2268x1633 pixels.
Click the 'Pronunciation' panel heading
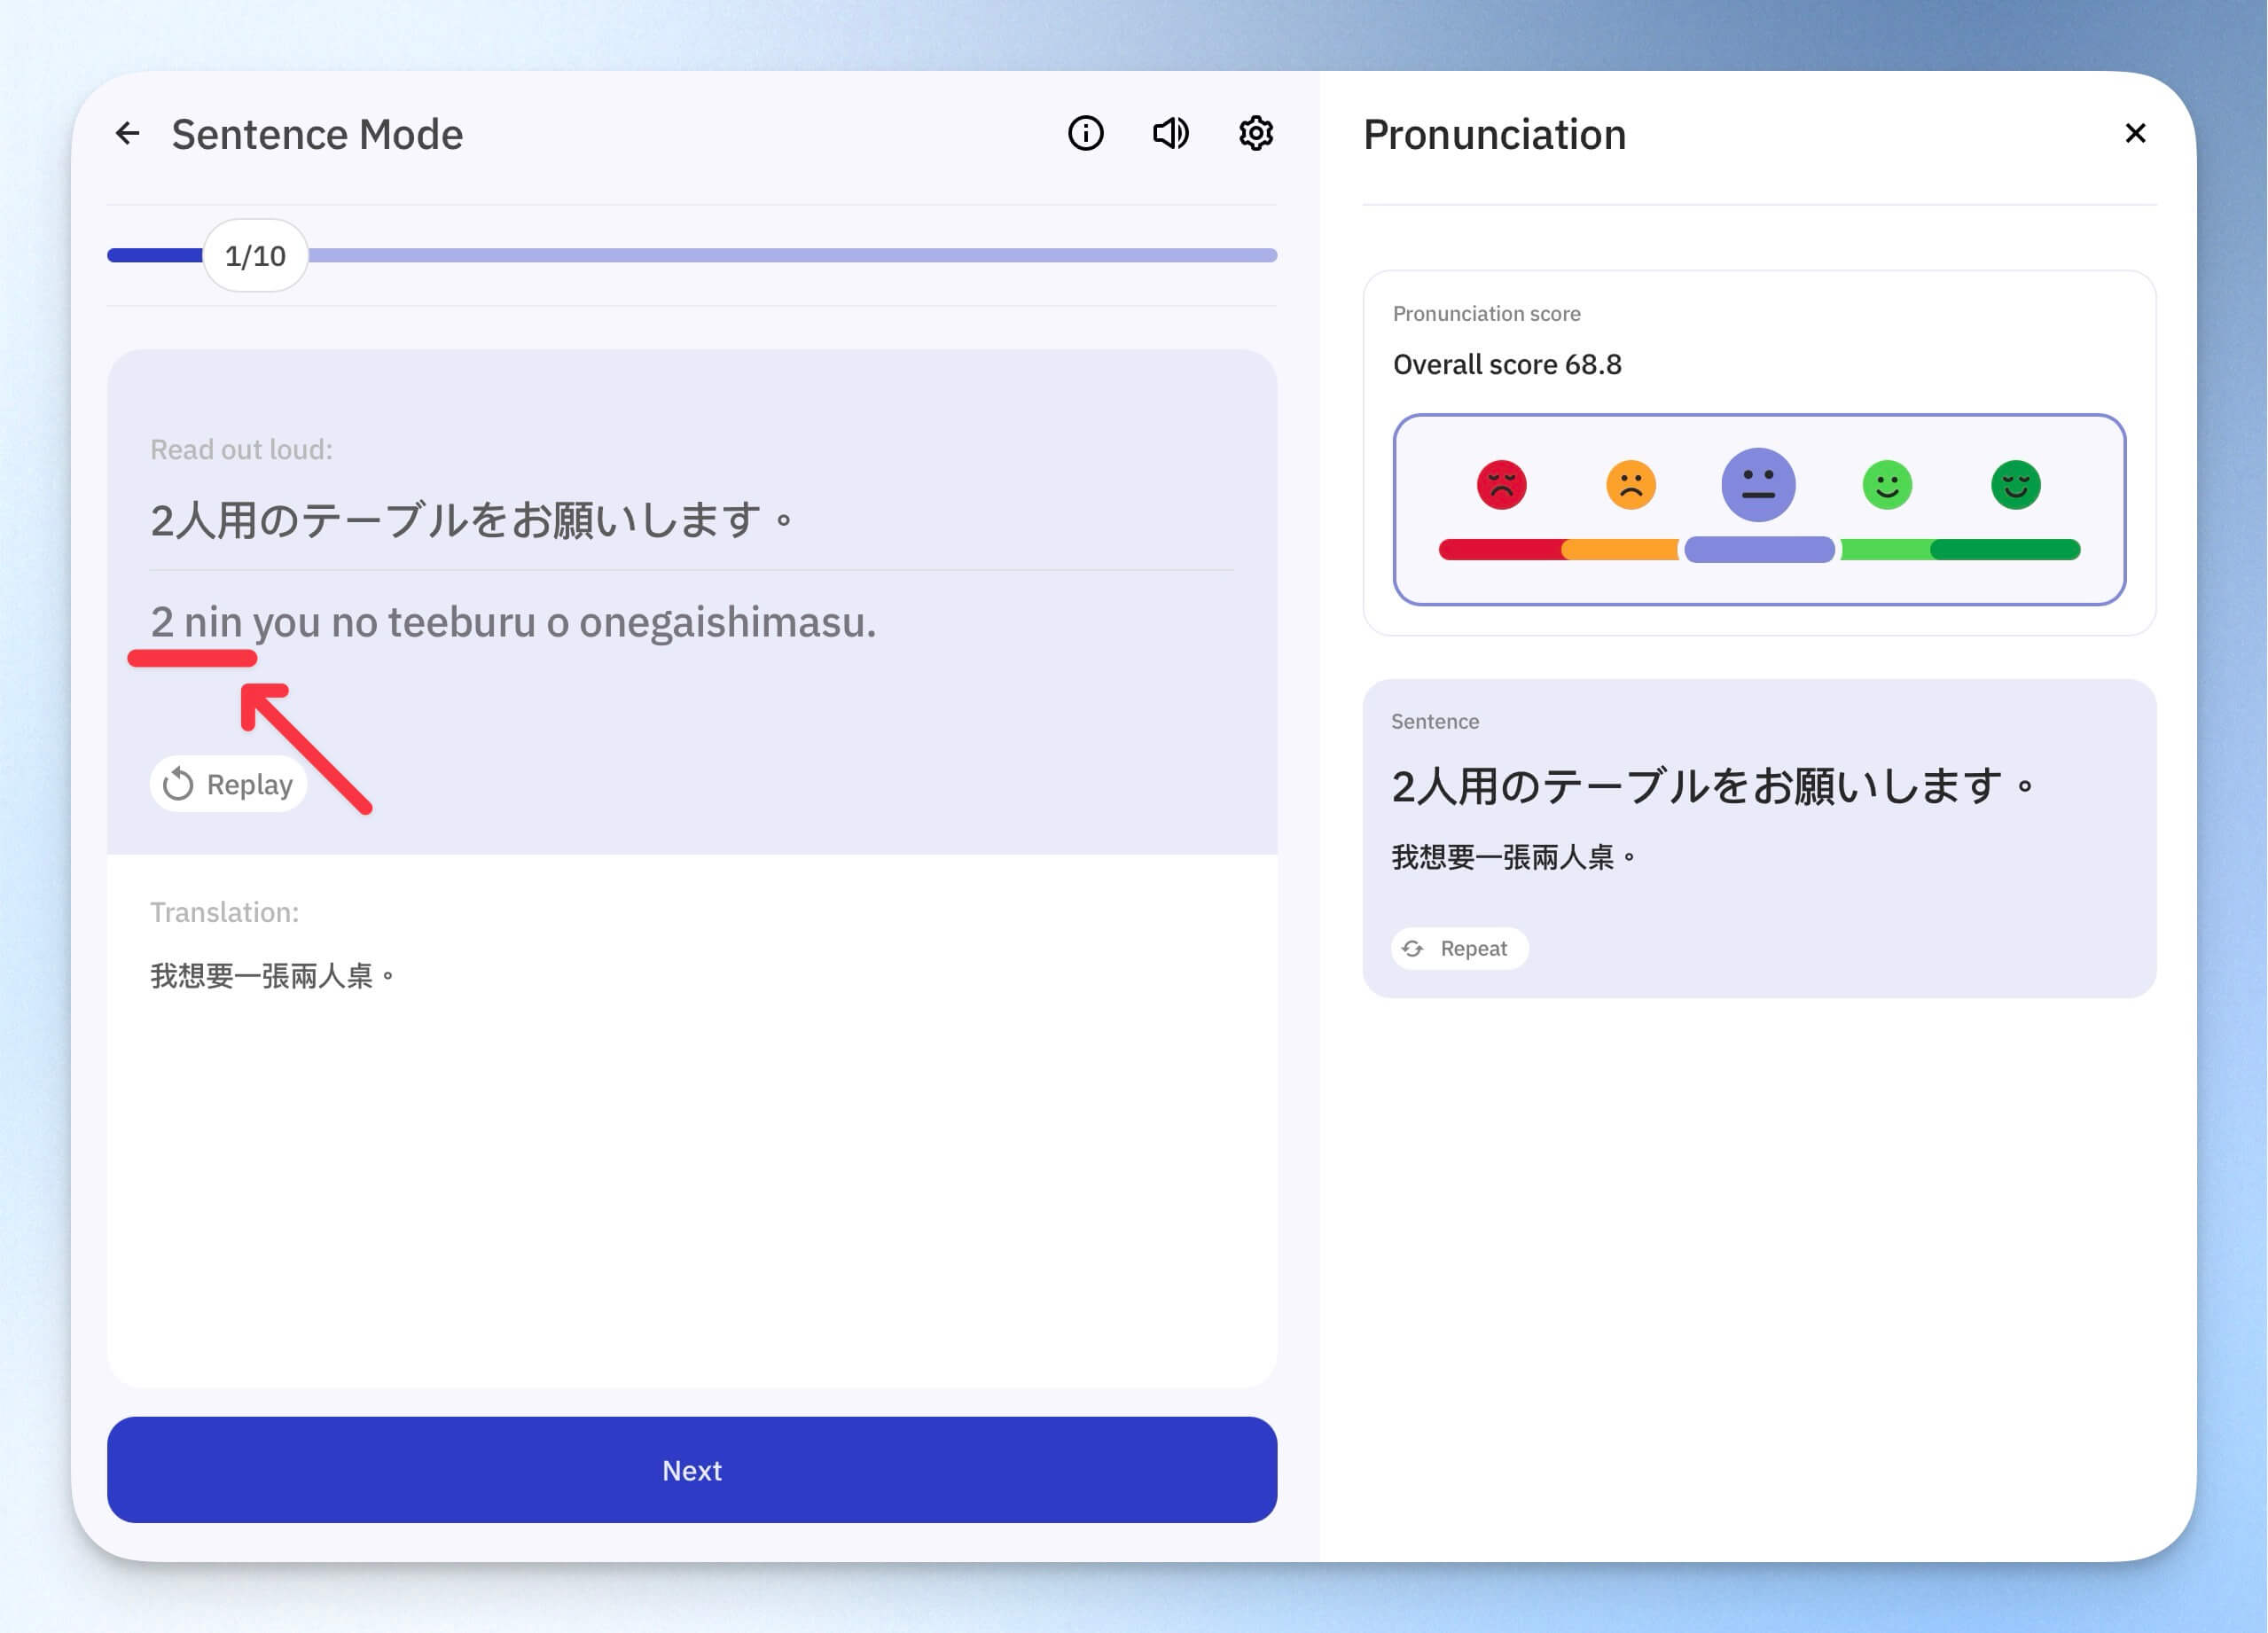point(1494,134)
